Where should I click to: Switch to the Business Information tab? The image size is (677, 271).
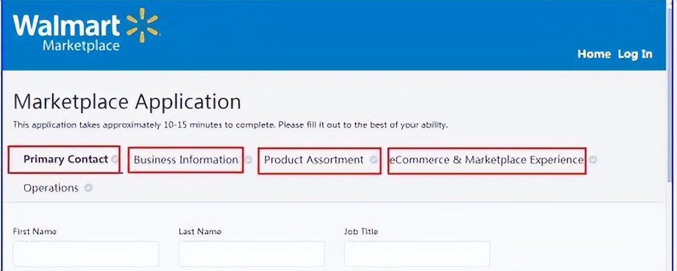pyautogui.click(x=186, y=160)
